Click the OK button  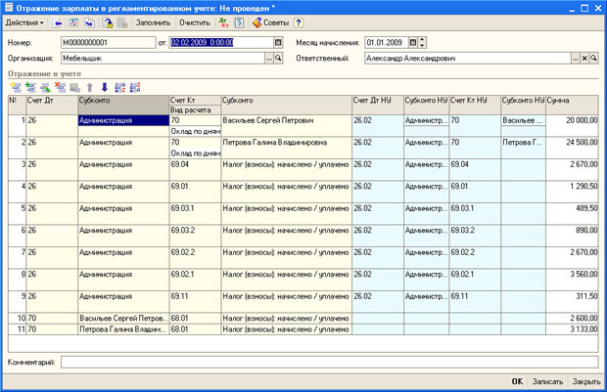coord(517,381)
